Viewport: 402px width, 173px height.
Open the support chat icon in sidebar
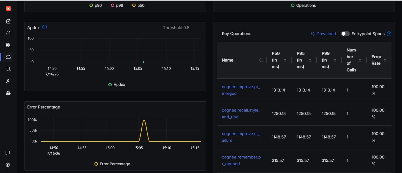point(8,153)
